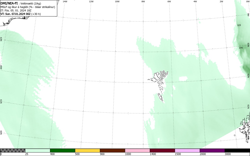This screenshot has width=250, height=156.
Task: Click the '8W' longitude label
Action: tap(143, 1)
